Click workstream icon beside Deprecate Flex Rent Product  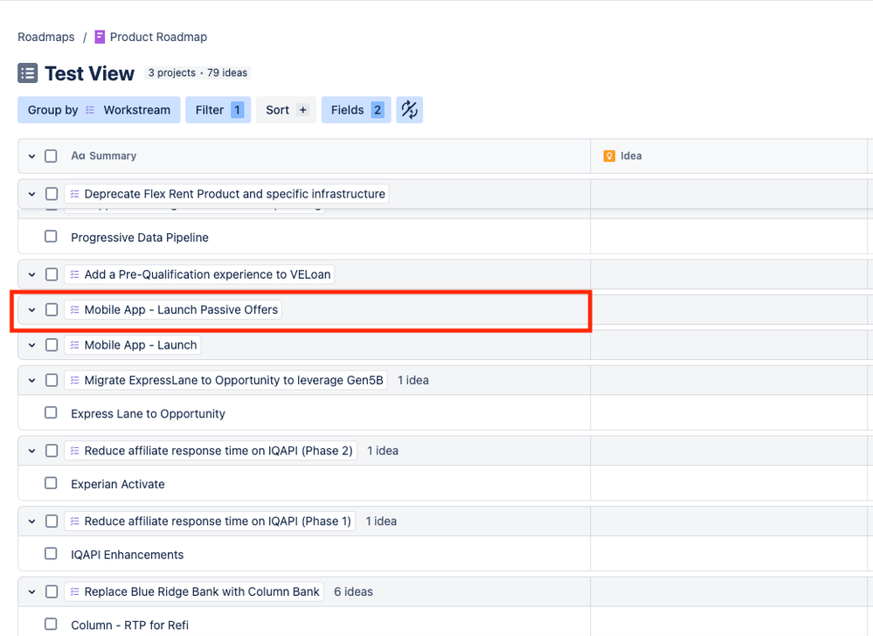[x=75, y=194]
